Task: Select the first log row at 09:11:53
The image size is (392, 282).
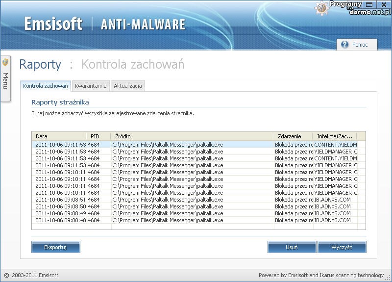Action: pyautogui.click(x=147, y=145)
